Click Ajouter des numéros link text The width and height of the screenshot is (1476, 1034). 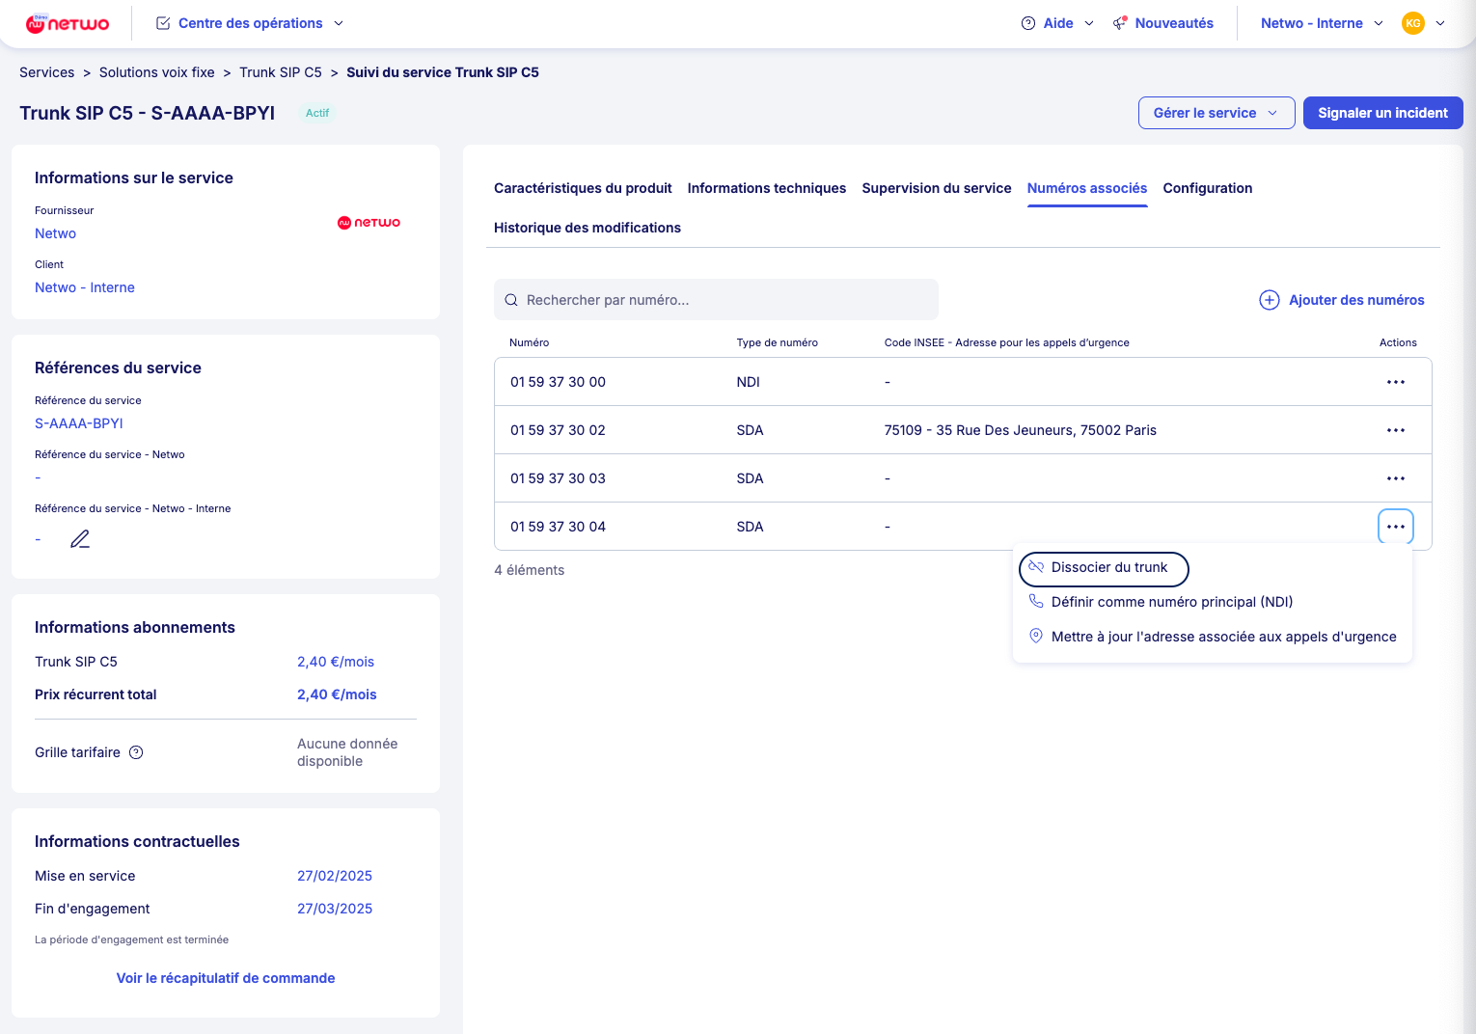1356,300
